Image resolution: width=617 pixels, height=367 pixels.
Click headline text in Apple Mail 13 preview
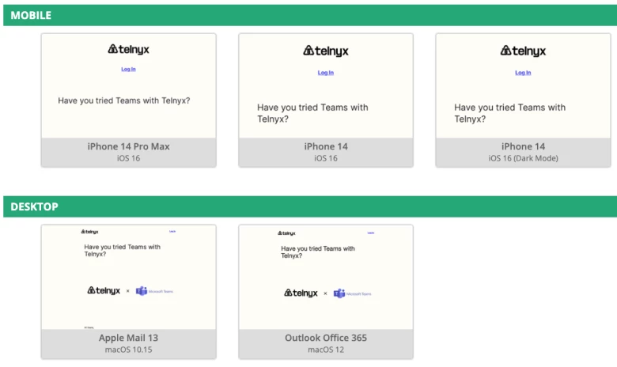(123, 251)
